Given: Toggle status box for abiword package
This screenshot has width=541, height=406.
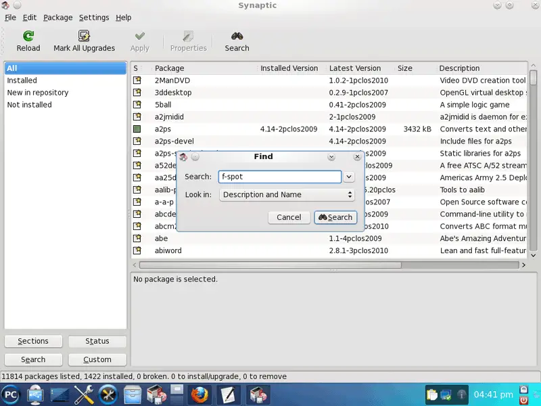Looking at the screenshot, I should (x=137, y=250).
